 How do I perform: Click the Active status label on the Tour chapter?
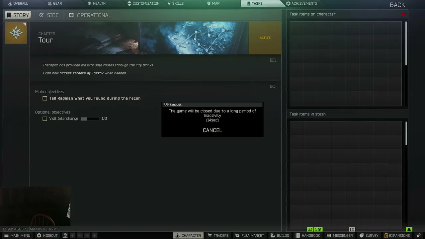pos(265,38)
